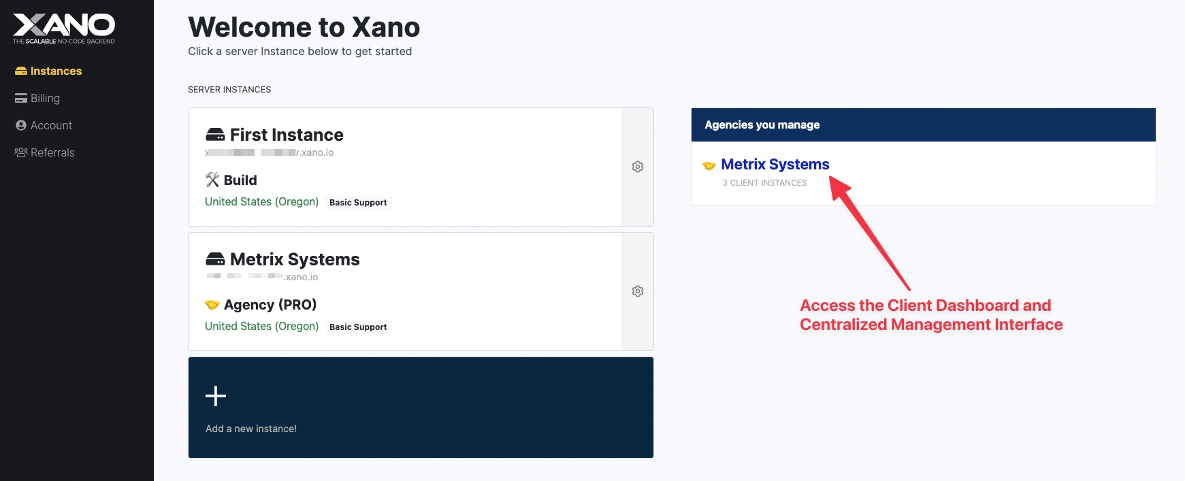Click the 3 CLIENT INSTANCES text

[x=764, y=183]
